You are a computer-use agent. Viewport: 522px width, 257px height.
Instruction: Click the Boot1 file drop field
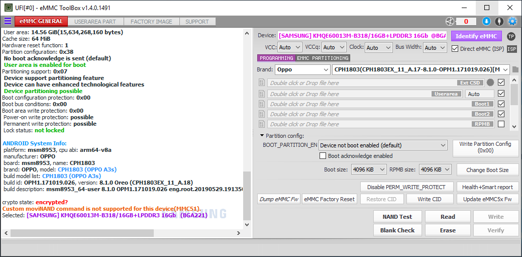381,104
